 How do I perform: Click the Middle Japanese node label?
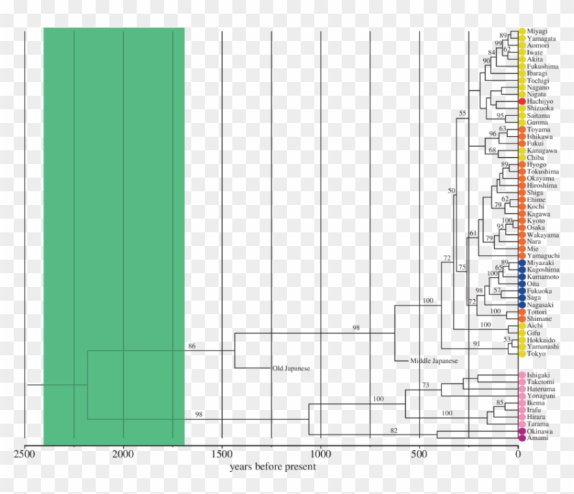pyautogui.click(x=434, y=361)
